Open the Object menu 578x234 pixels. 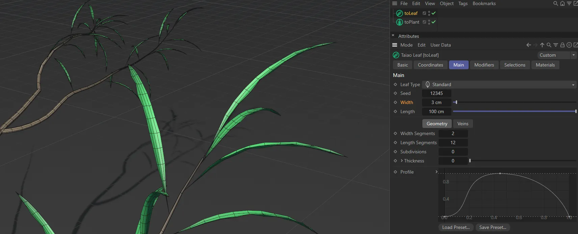447,3
